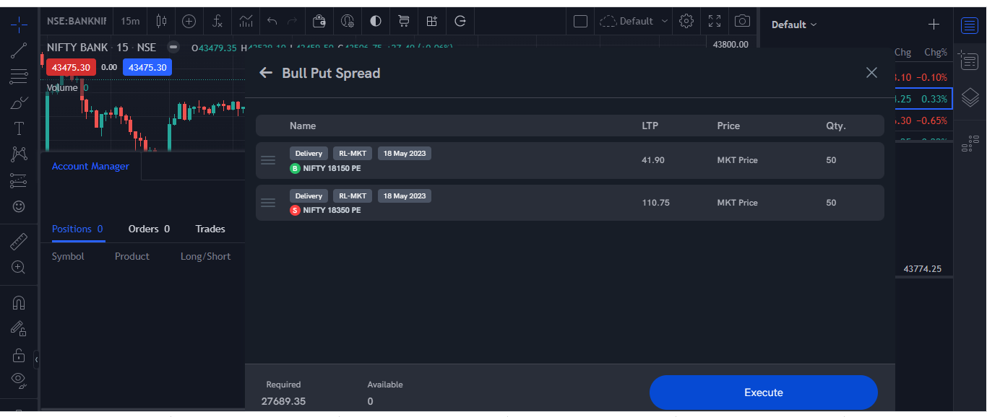Toggle magnet mode
Image resolution: width=987 pixels, height=417 pixels.
20,302
